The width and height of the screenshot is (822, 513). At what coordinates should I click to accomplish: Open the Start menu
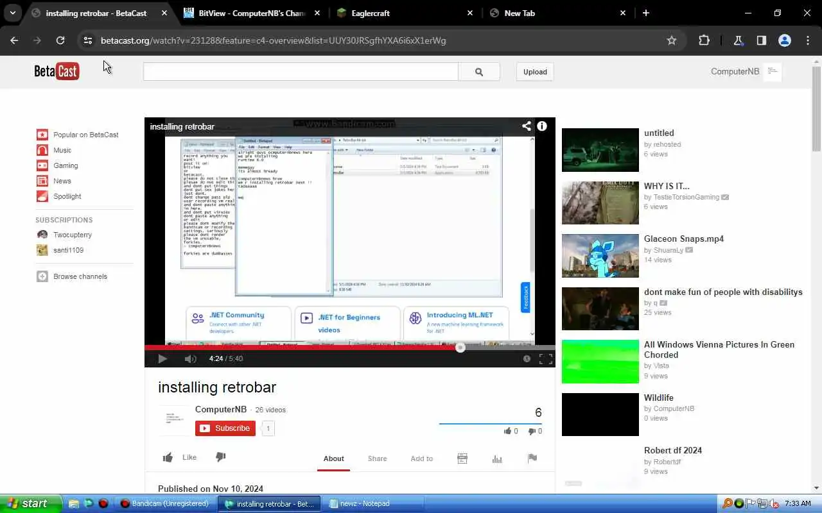point(31,503)
